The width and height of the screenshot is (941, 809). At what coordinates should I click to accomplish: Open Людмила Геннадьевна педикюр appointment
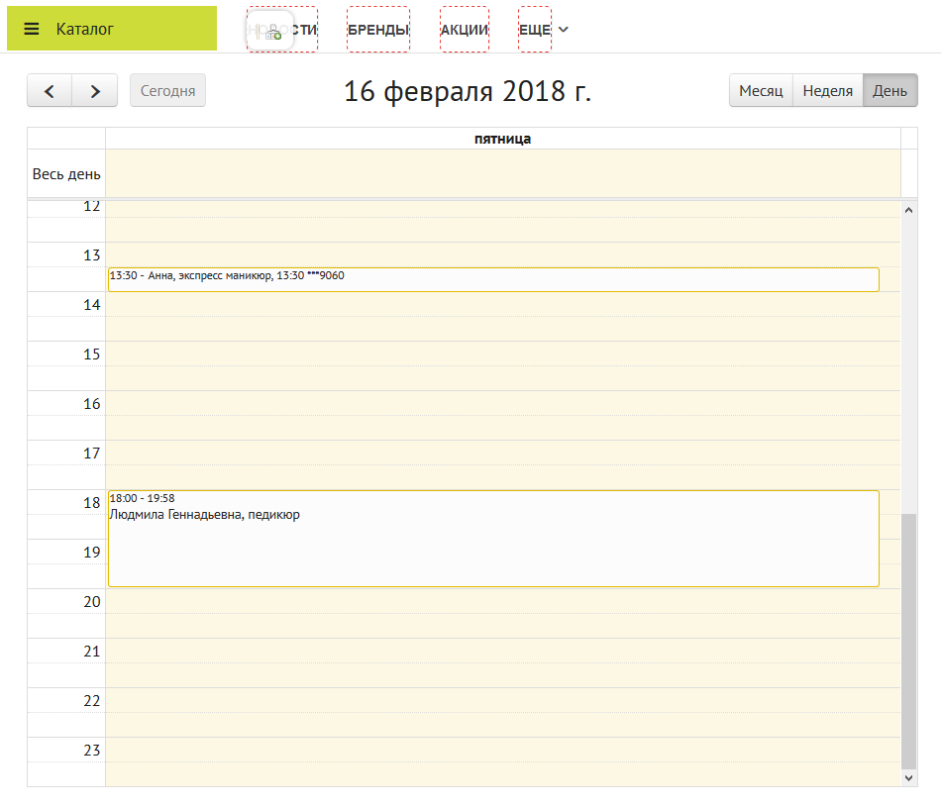click(492, 538)
